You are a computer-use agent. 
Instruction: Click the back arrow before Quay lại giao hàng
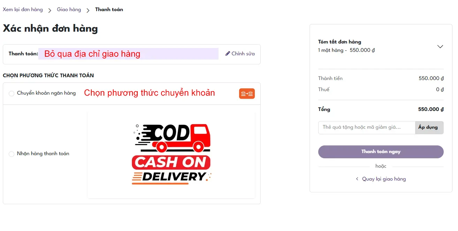357,179
